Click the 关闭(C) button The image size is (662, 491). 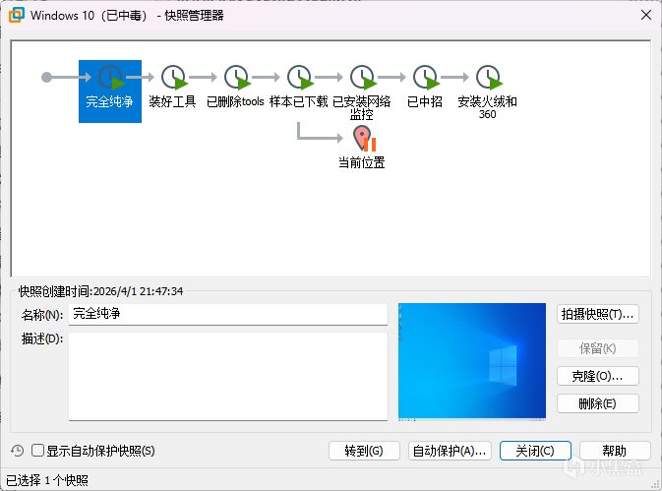[535, 451]
